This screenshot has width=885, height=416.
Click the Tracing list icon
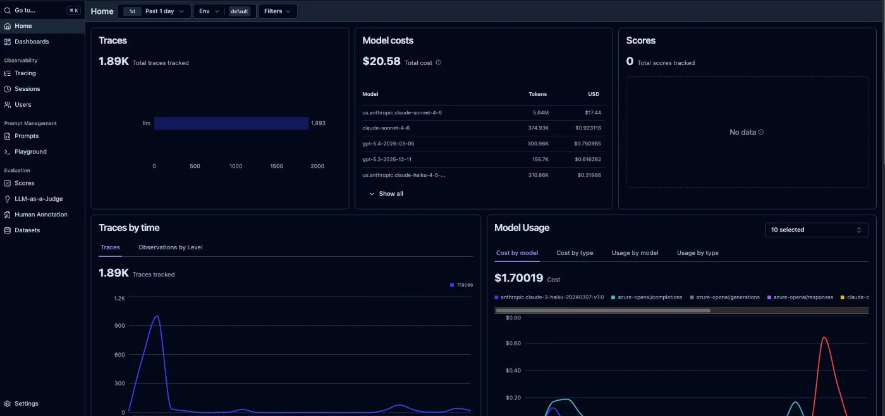7,73
